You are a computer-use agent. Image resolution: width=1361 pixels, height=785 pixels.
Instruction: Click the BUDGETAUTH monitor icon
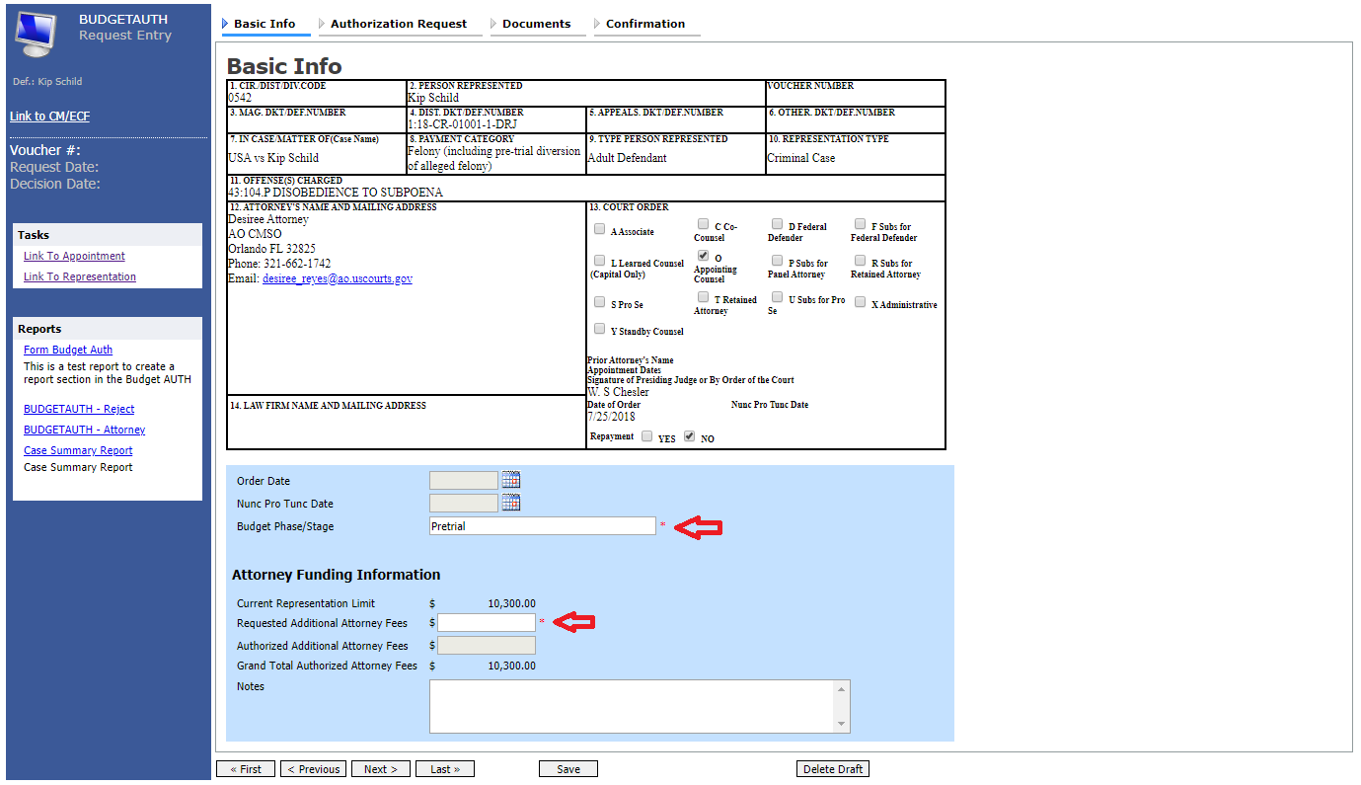coord(38,35)
